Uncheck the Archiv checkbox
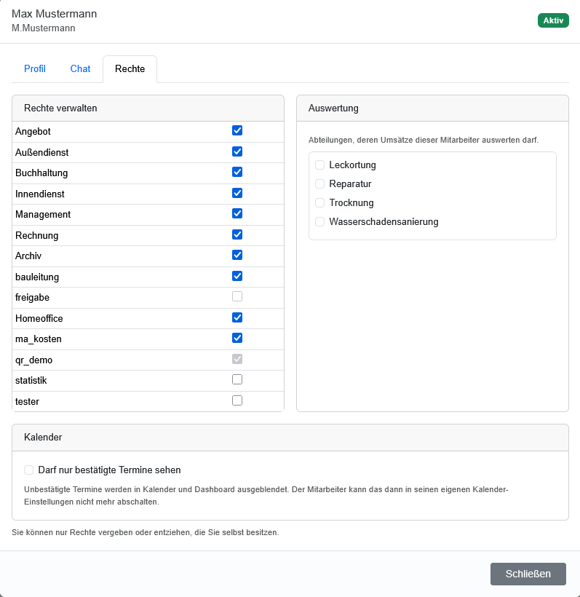This screenshot has height=597, width=580. (x=237, y=255)
